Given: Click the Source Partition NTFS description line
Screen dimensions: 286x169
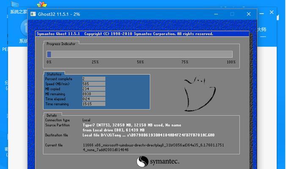Looking at the screenshot, I should coord(132,125).
